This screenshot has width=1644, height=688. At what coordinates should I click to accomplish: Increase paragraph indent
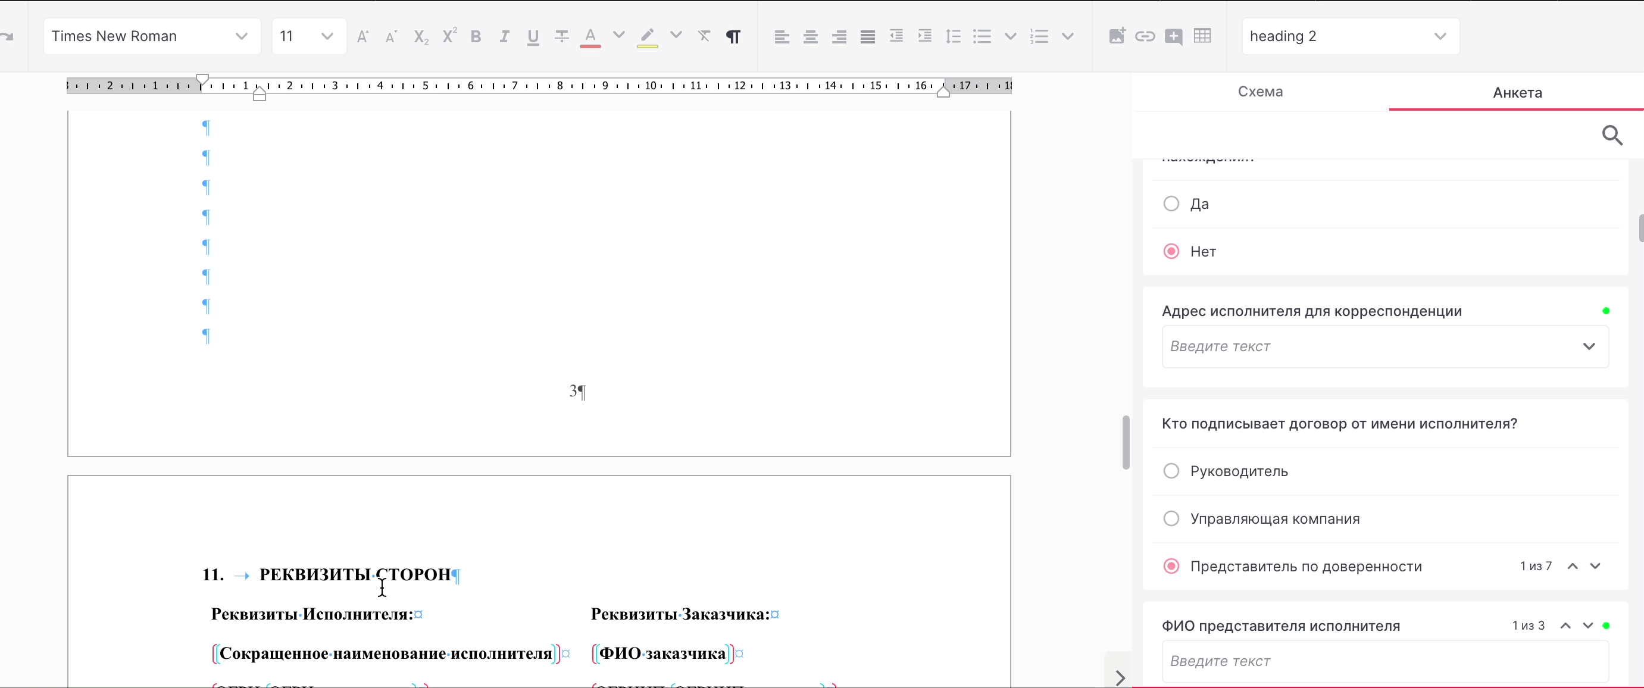(x=925, y=36)
